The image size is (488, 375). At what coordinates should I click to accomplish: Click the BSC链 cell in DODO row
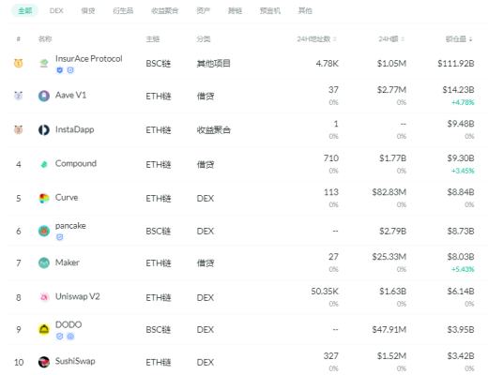click(x=158, y=330)
